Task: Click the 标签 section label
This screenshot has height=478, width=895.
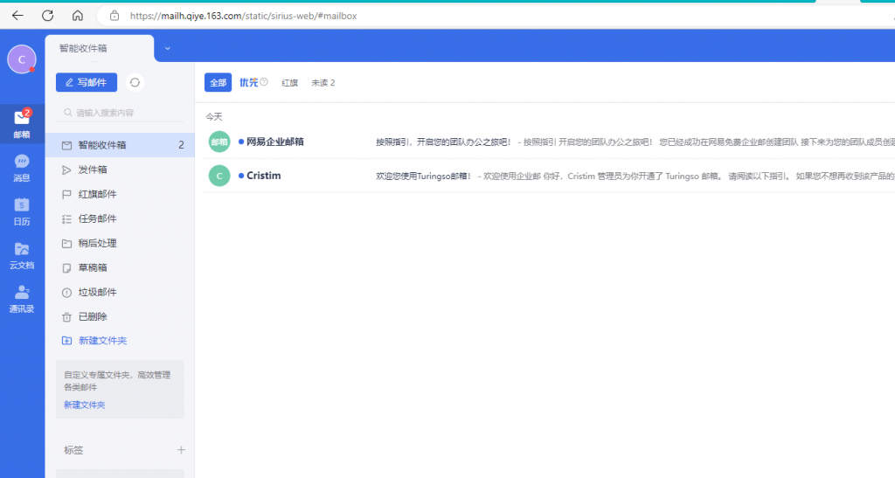Action: pyautogui.click(x=73, y=450)
